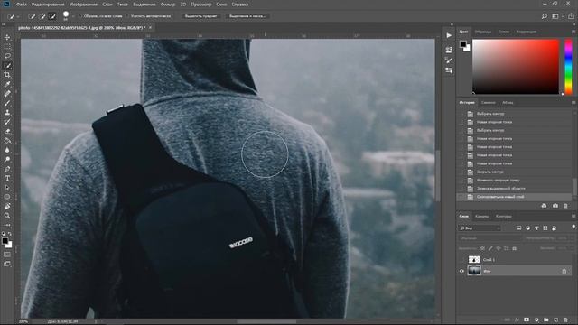
Task: Select the Слой 1 layer thumbnail
Action: click(474, 260)
